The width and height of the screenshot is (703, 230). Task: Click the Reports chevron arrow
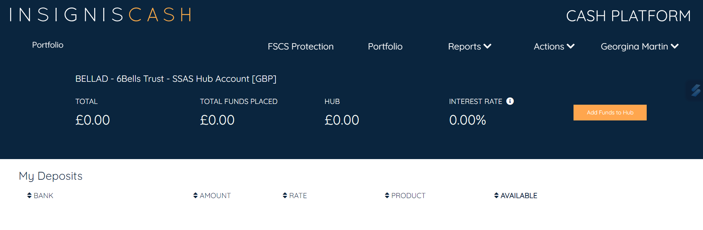point(487,46)
